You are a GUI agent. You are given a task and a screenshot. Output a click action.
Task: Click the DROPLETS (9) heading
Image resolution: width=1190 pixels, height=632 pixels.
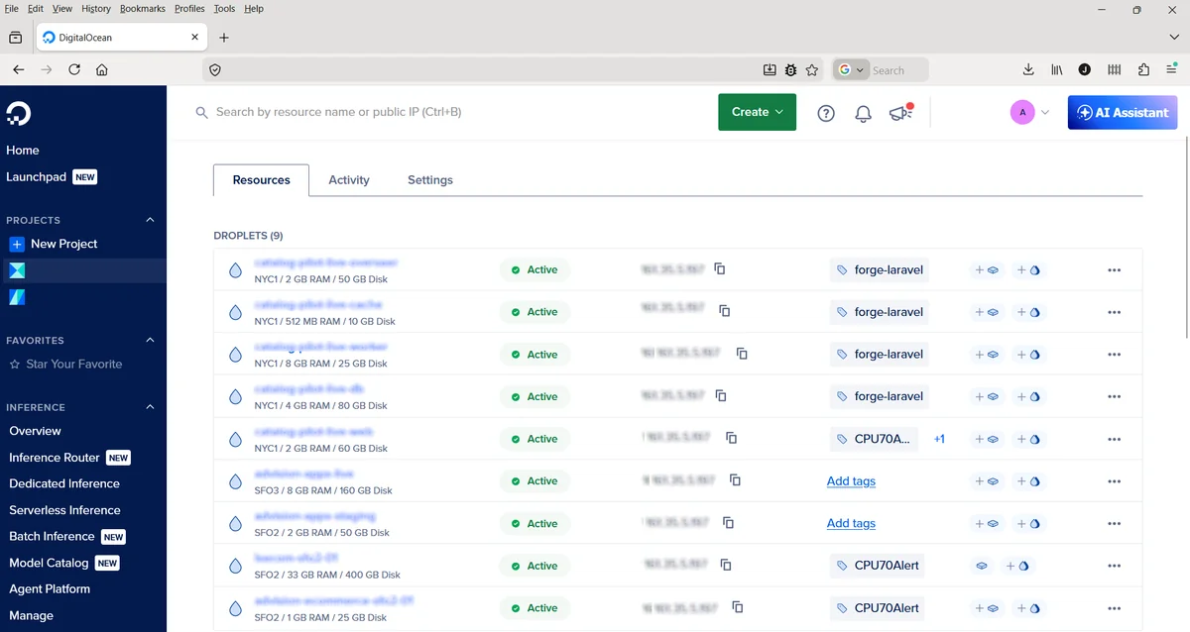tap(248, 236)
